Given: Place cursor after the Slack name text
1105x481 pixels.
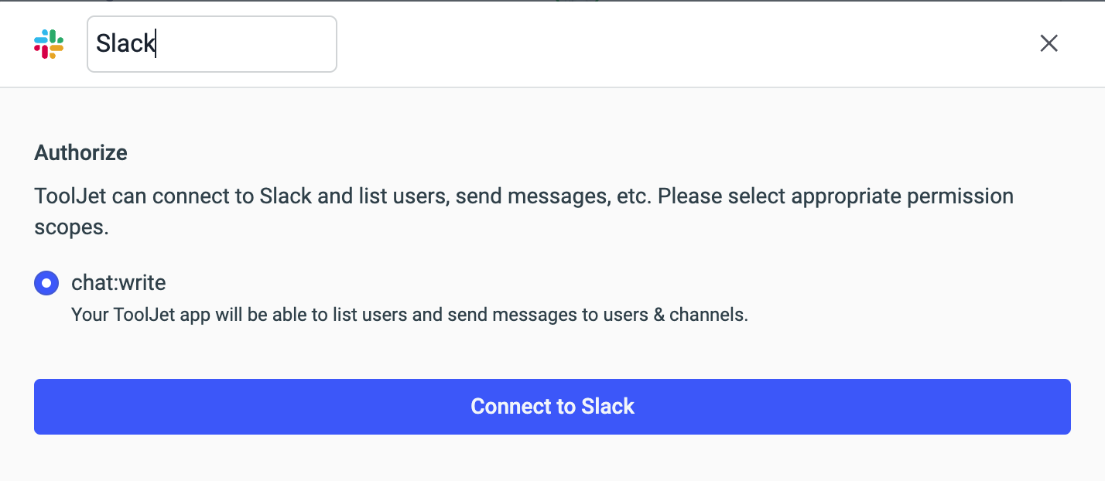Looking at the screenshot, I should point(156,44).
